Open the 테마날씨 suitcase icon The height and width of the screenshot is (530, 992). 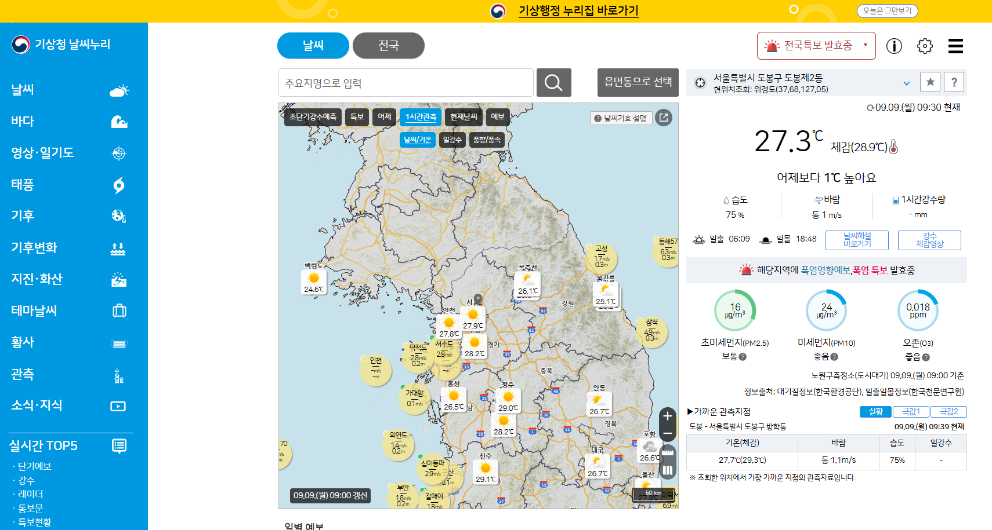pyautogui.click(x=120, y=311)
